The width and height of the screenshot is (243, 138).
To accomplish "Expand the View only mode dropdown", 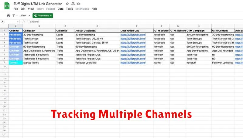I will click(x=43, y=15).
